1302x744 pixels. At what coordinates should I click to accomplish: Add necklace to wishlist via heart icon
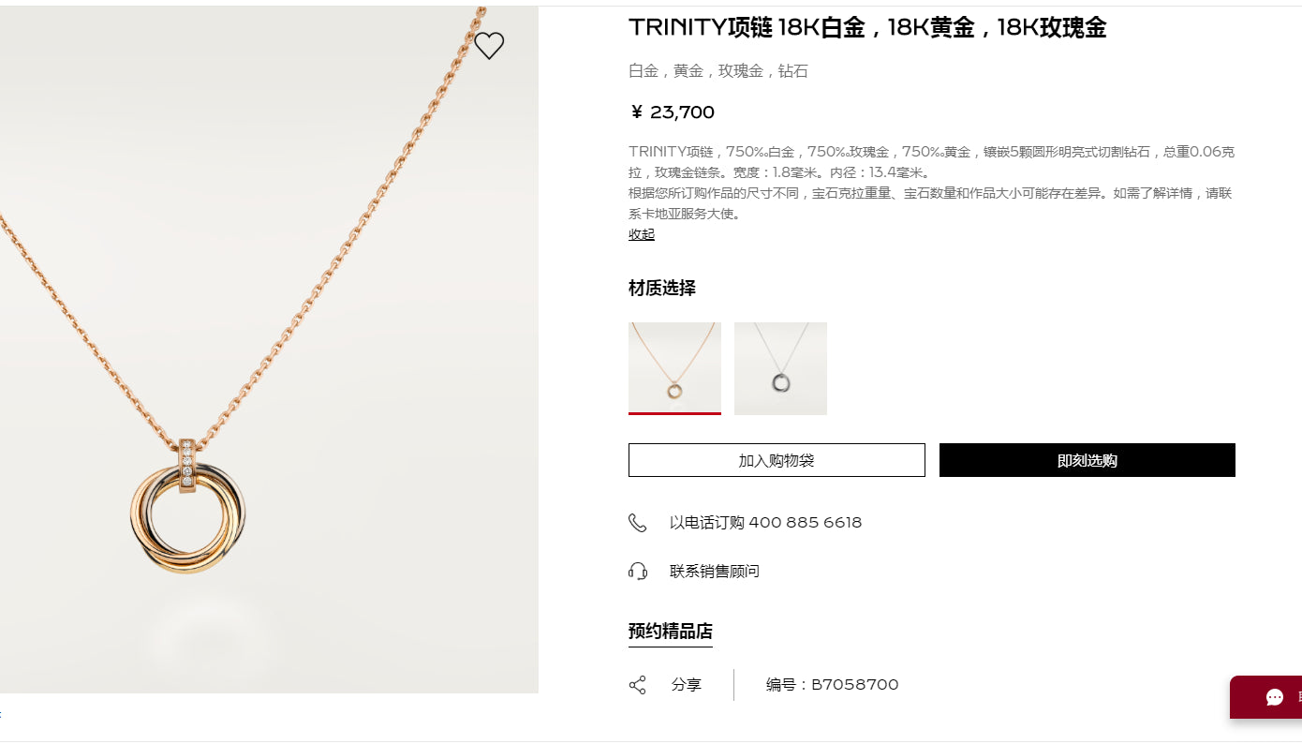[489, 45]
